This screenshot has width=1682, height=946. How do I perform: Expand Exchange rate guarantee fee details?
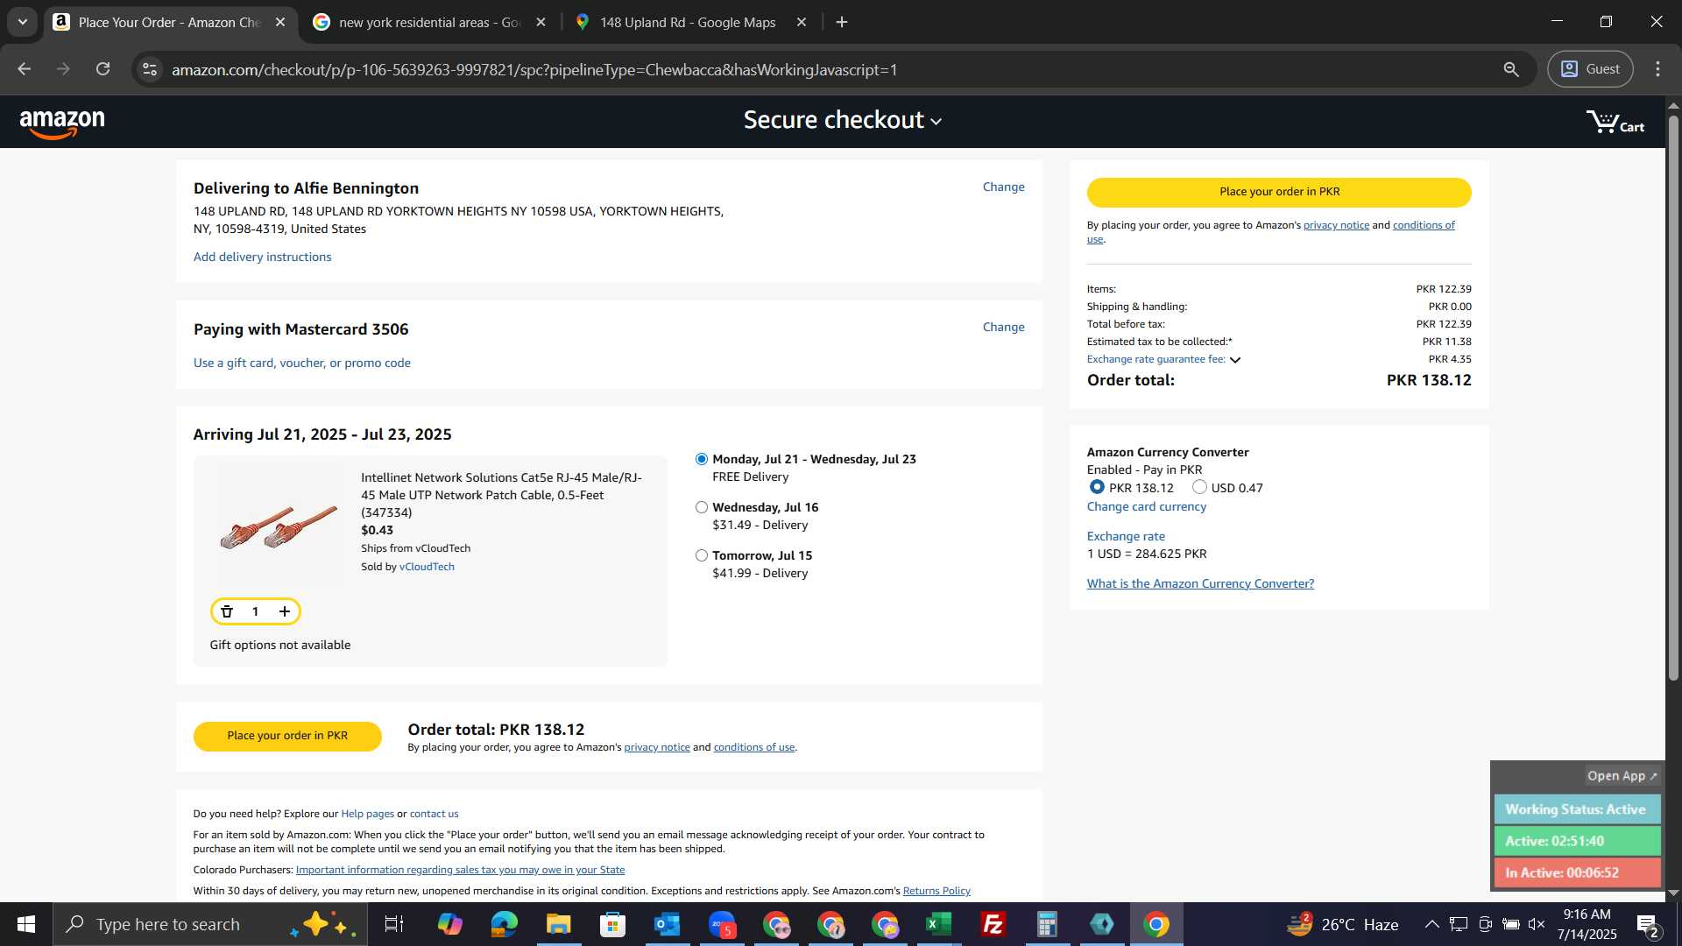[1235, 360]
